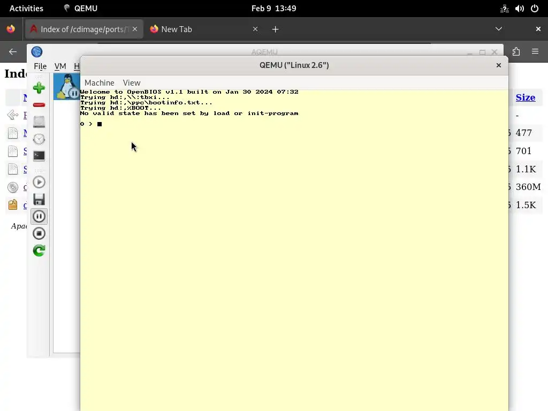
Task: Click the terminal console icon in AQEMU toolbar
Action: [39, 156]
